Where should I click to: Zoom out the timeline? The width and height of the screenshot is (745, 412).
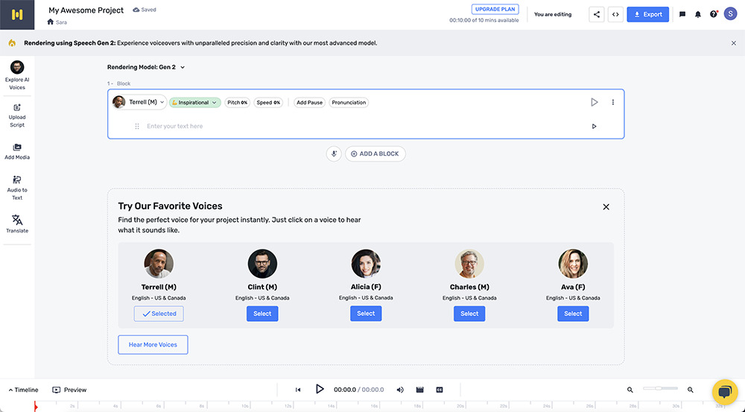click(x=630, y=390)
